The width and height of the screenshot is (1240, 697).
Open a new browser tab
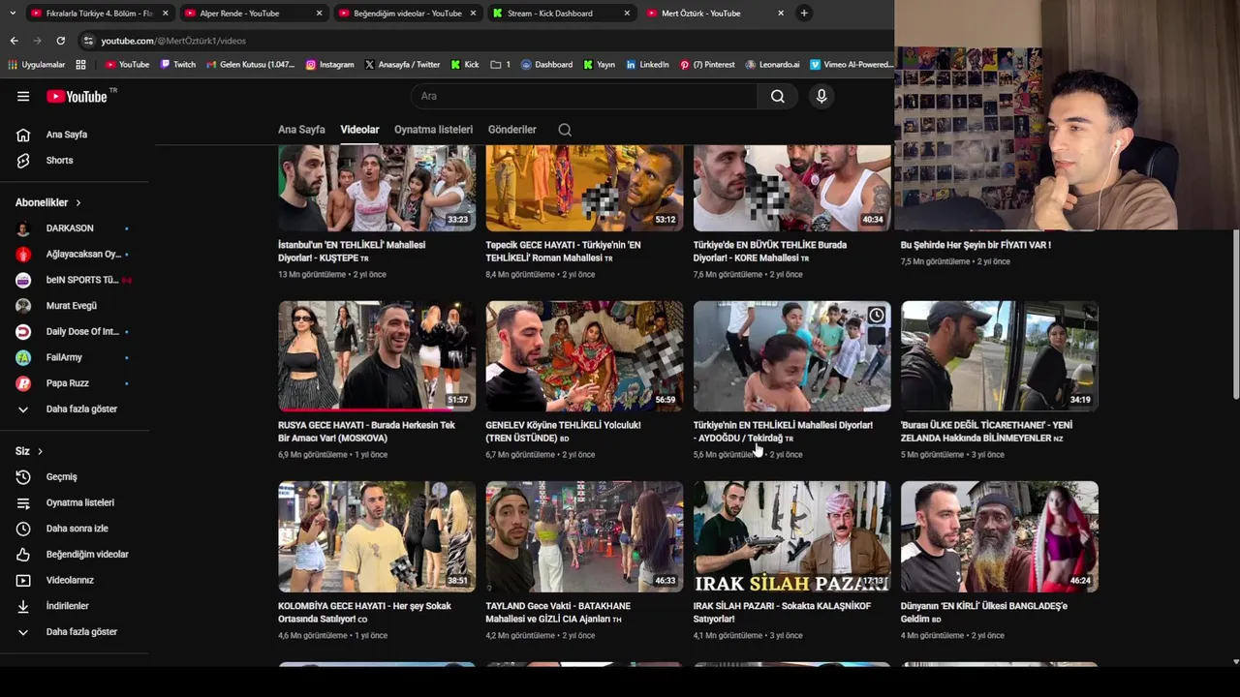(804, 14)
